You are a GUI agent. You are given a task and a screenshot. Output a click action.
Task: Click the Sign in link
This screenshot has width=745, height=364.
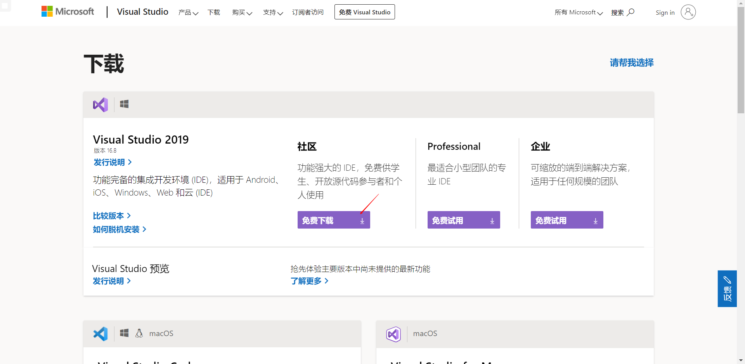coord(665,12)
